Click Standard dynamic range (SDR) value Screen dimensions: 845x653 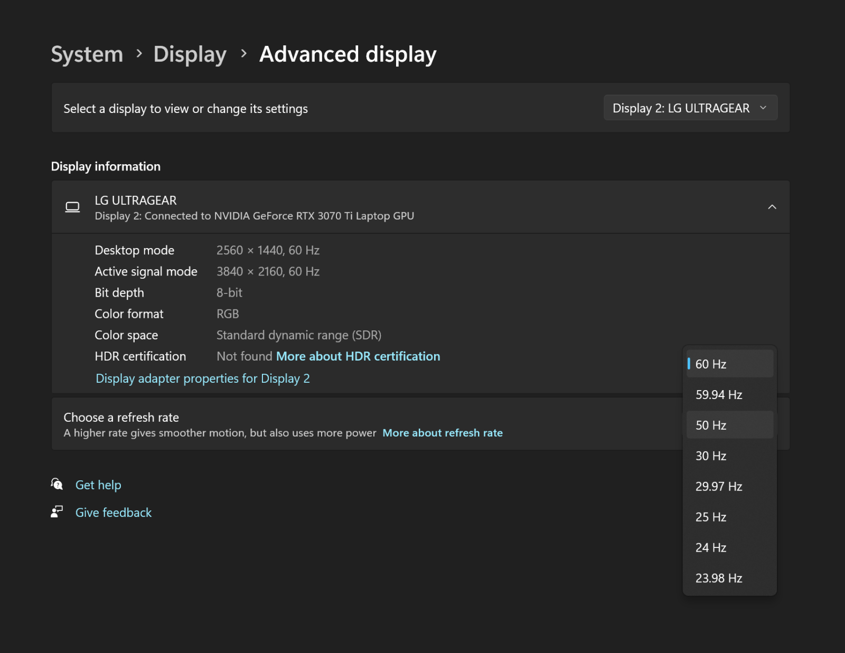(299, 335)
